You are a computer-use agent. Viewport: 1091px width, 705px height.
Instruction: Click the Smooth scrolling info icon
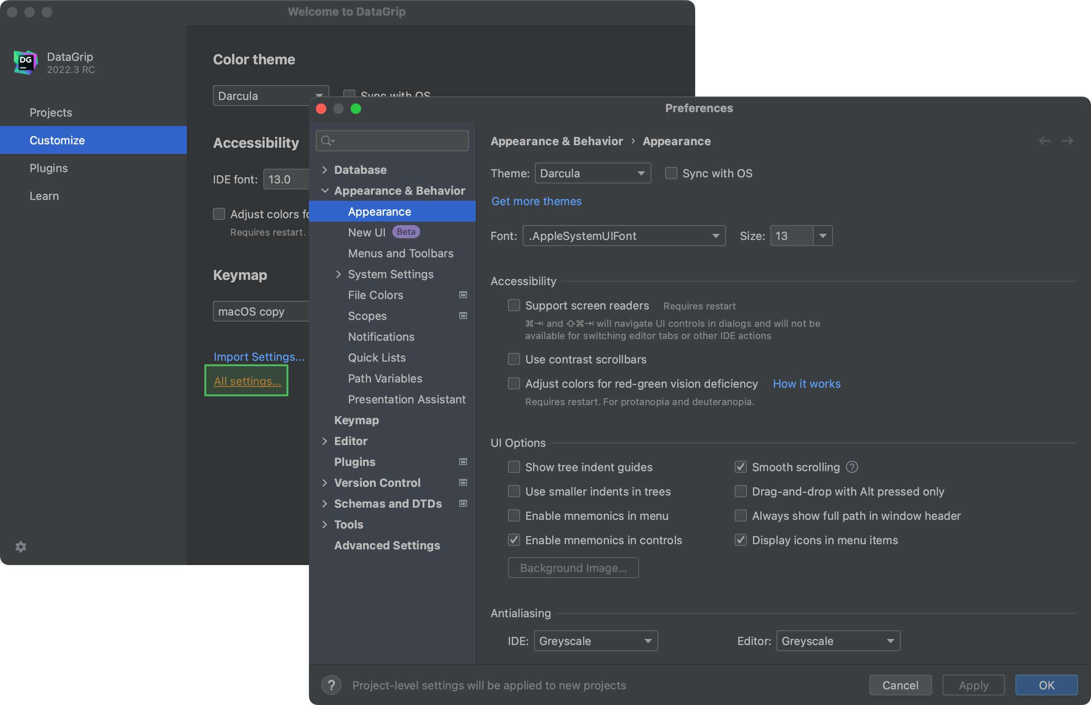[852, 466]
